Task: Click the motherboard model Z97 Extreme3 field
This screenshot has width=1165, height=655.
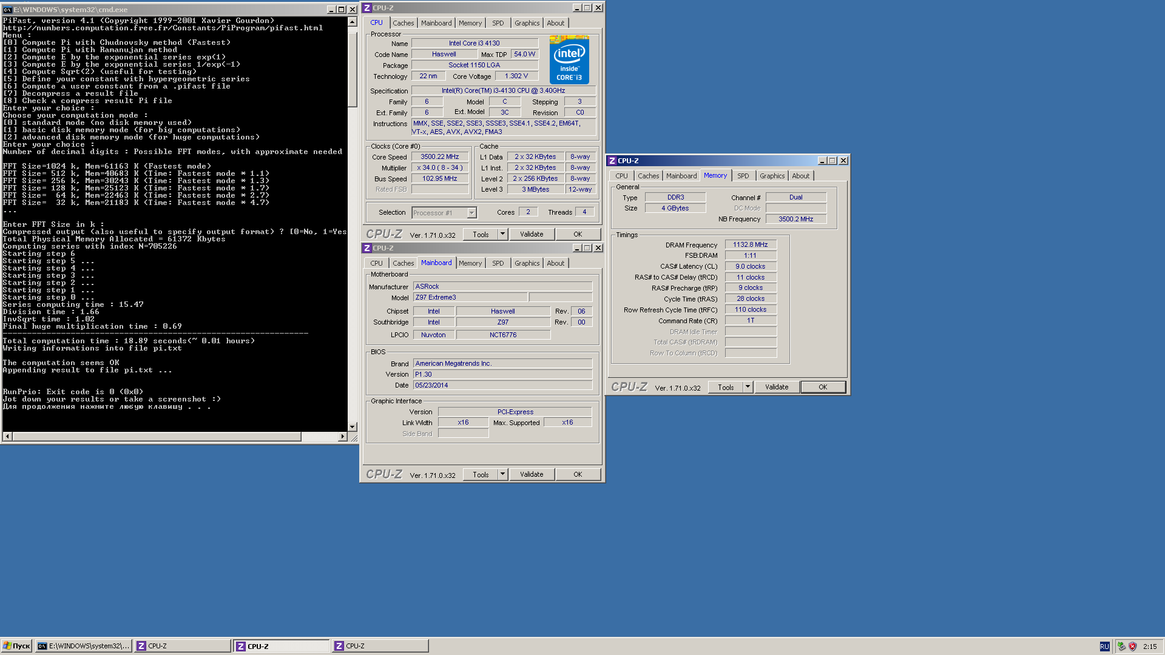Action: (x=470, y=297)
